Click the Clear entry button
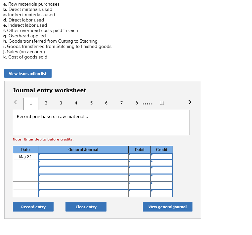Viewport: 252px width, 235px height. click(x=86, y=207)
